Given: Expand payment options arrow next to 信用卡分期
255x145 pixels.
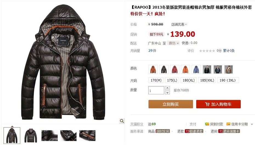Looking at the screenshot, I should pos(252,124).
